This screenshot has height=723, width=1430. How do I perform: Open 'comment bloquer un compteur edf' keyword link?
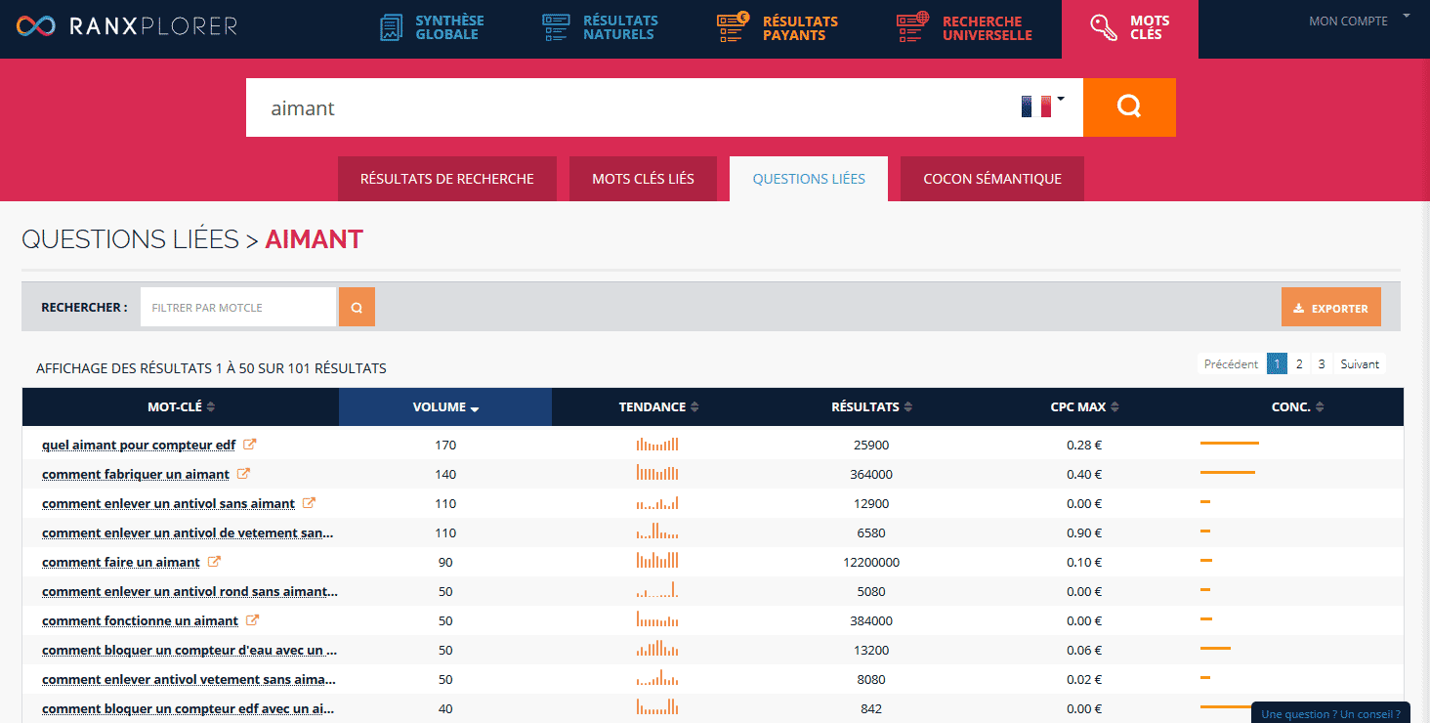[x=189, y=708]
